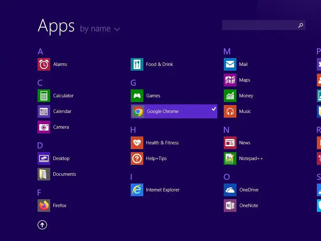Click the 'News' label text
The height and width of the screenshot is (241, 321).
coord(245,143)
